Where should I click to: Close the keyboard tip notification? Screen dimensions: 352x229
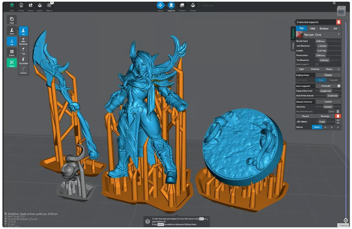pos(207,219)
